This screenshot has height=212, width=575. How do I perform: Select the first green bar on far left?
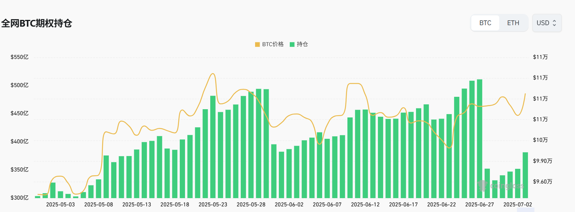(38, 197)
